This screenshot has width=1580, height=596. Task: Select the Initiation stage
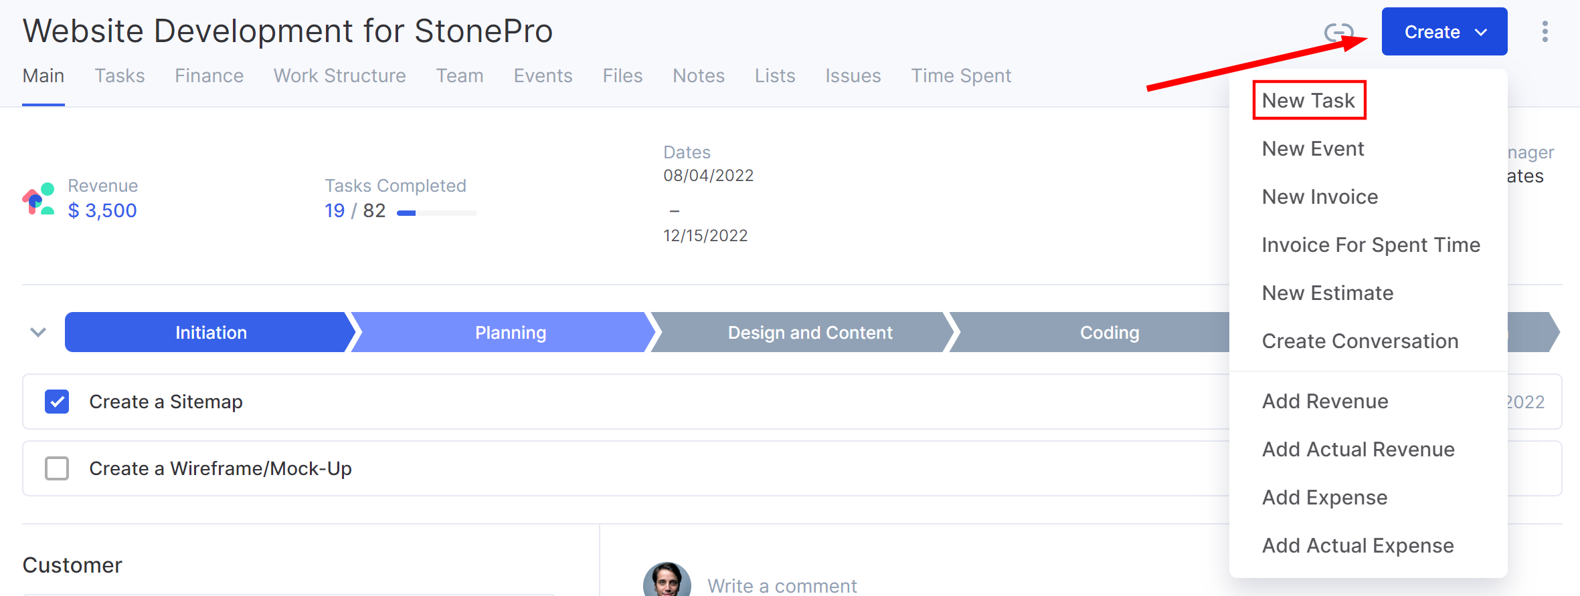pyautogui.click(x=210, y=332)
